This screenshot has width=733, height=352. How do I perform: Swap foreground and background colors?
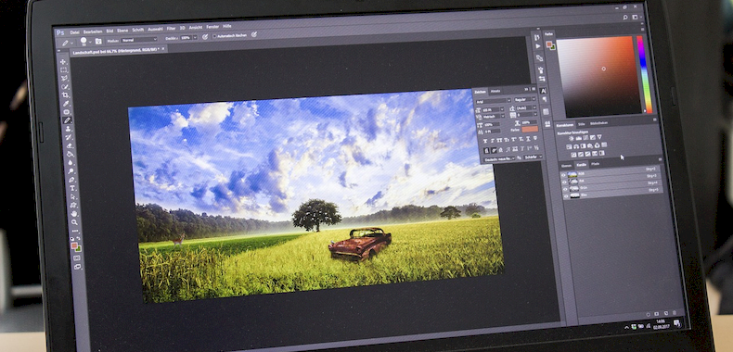(x=78, y=239)
